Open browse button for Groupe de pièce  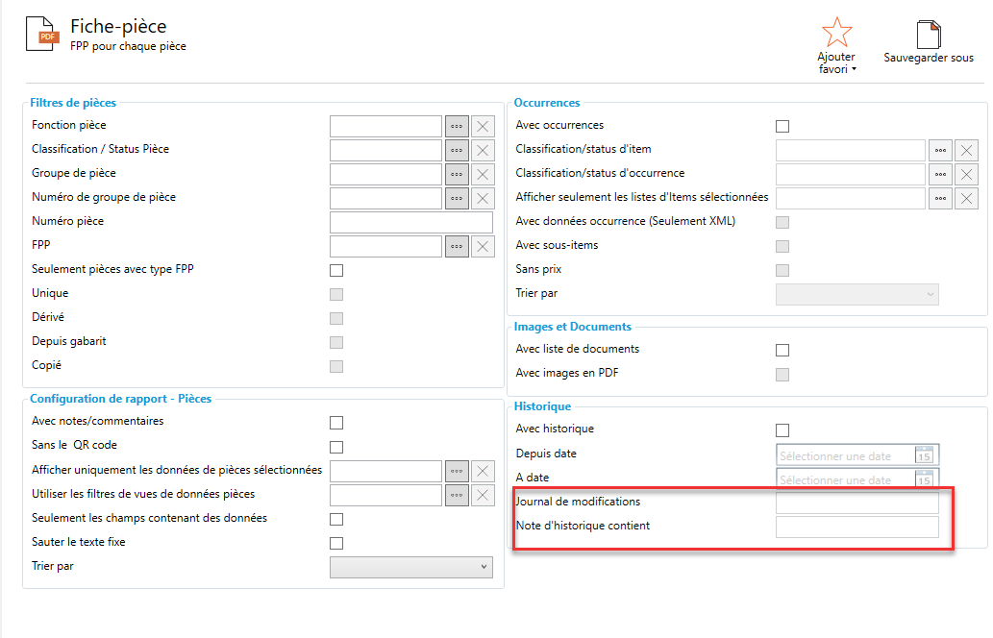coord(457,174)
